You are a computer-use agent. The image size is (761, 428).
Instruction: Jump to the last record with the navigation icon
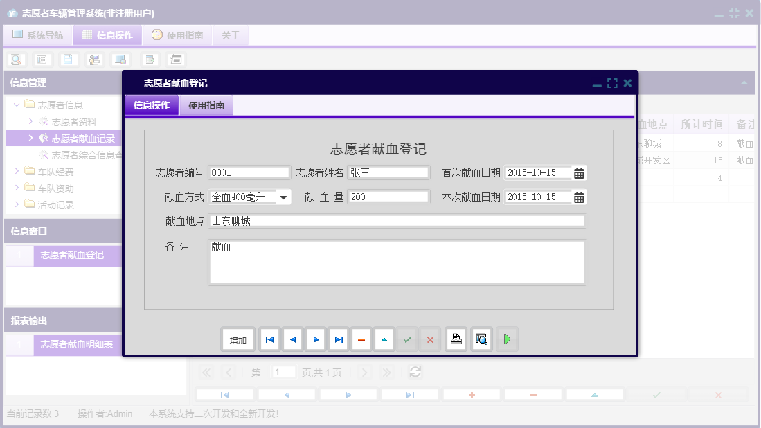point(338,339)
